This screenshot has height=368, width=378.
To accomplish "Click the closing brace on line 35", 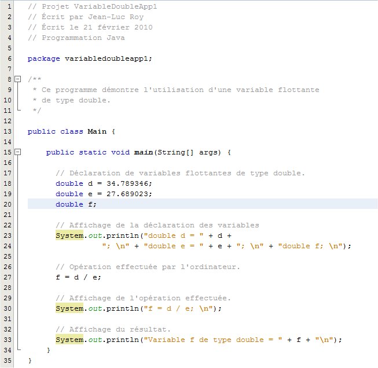I will coord(30,360).
